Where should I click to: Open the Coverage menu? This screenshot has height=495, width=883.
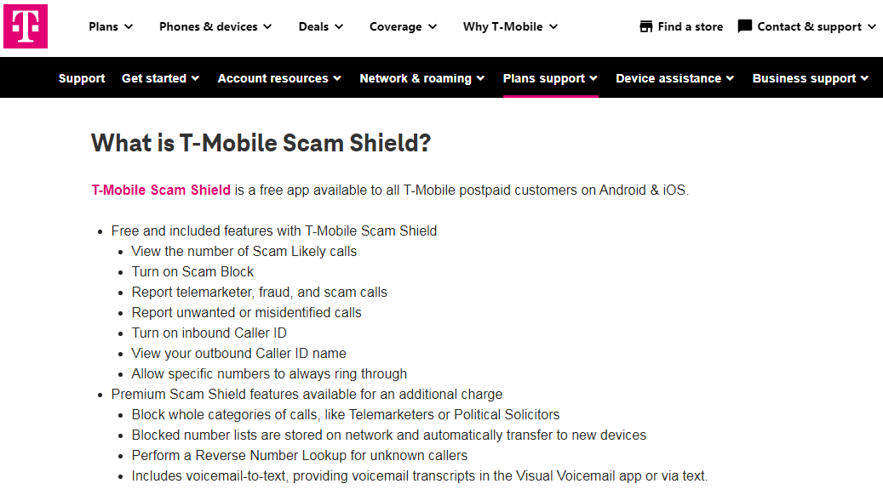click(402, 26)
